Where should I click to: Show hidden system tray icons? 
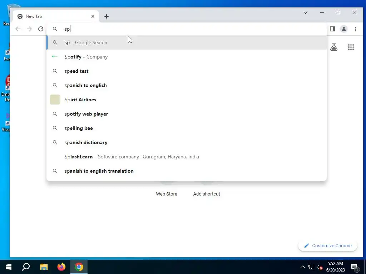302,267
